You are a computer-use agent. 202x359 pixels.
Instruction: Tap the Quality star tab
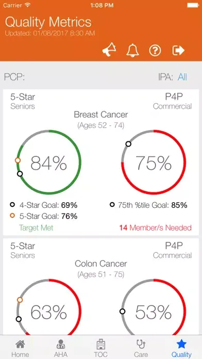coord(181,348)
